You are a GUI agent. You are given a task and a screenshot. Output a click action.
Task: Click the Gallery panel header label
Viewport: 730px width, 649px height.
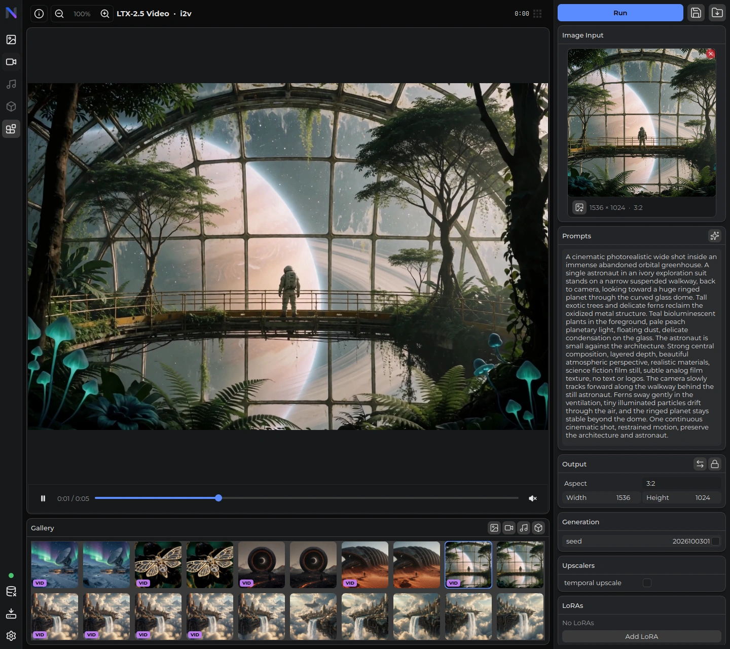tap(43, 528)
